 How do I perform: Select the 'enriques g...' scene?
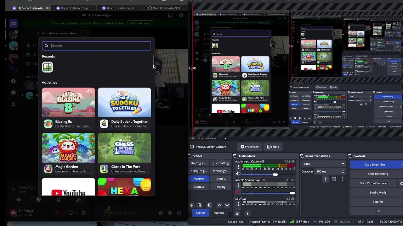coord(199,171)
